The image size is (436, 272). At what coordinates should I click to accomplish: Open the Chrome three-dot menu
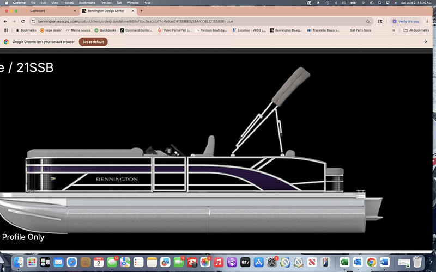(427, 21)
